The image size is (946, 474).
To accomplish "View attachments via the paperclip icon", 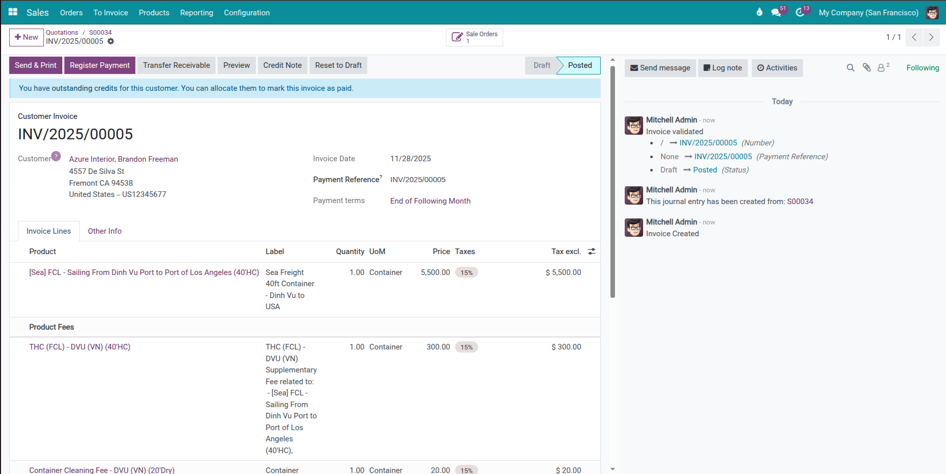I will click(866, 67).
